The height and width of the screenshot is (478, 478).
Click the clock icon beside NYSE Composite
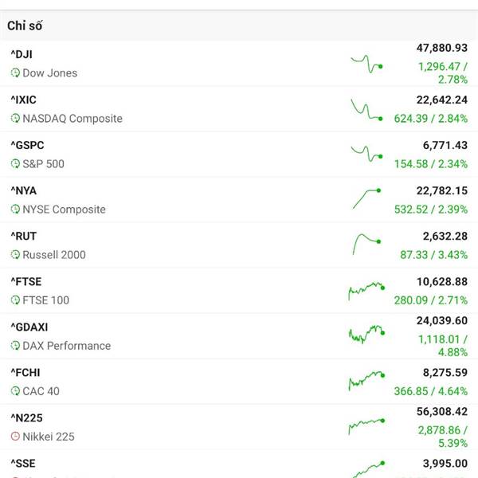tap(15, 209)
